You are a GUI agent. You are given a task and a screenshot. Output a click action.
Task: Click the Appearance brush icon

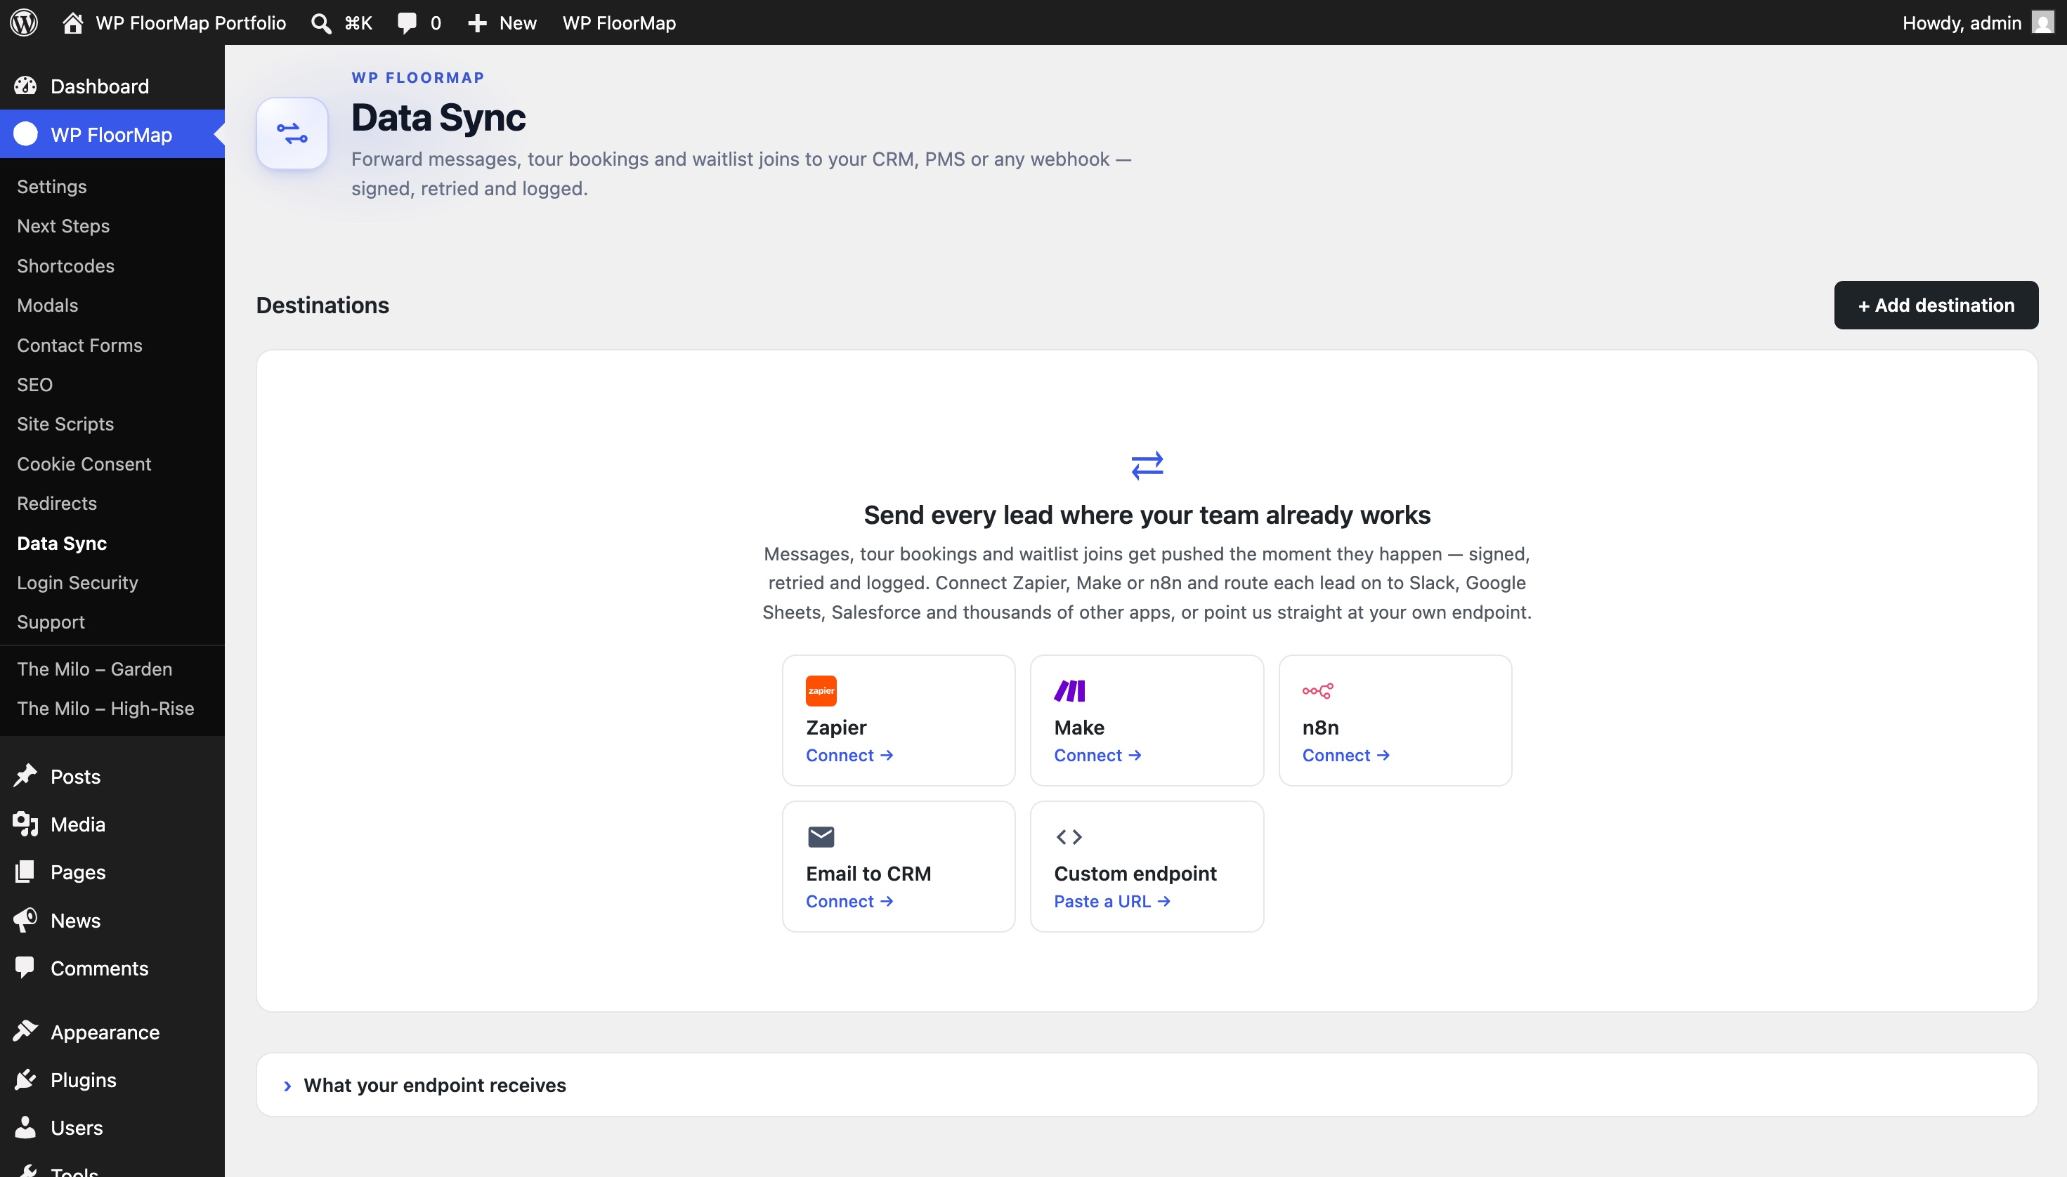point(25,1031)
